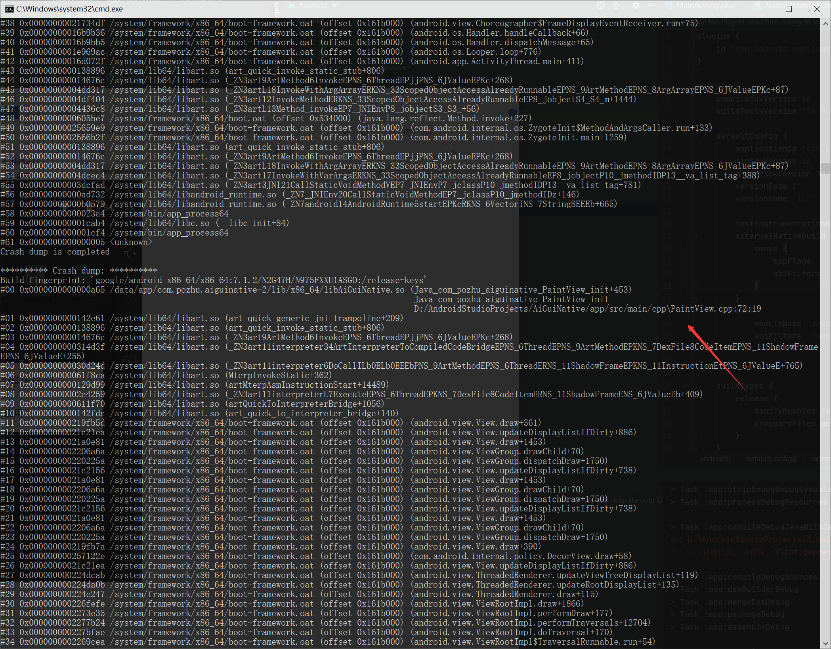Click frame #01 art_quick_generic_jni_trampoline+209

[x=202, y=318]
